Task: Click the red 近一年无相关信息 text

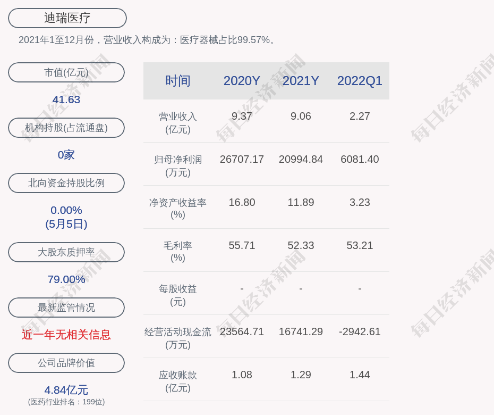Action: pos(66,335)
